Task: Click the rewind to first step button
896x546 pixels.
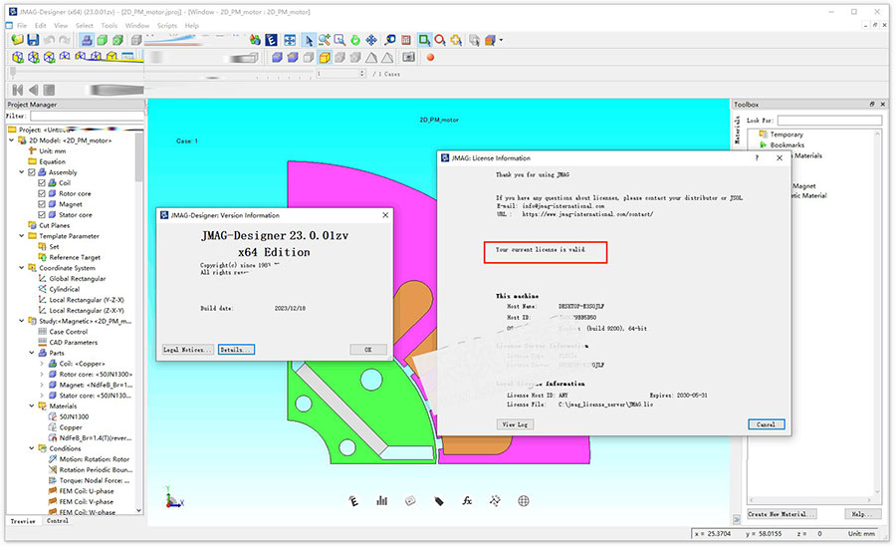Action: [19, 90]
